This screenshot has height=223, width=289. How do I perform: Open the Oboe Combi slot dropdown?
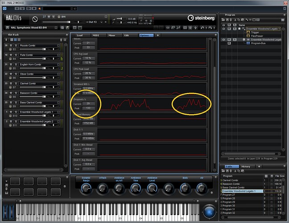(x=58, y=74)
